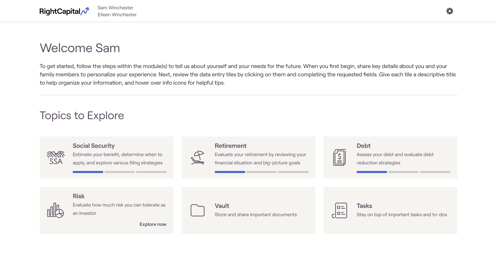
Task: Open the Social Security module title
Action: pos(94,146)
